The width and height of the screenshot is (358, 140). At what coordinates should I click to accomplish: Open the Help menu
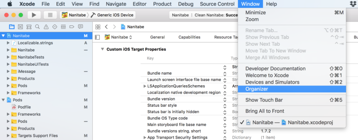271,4
